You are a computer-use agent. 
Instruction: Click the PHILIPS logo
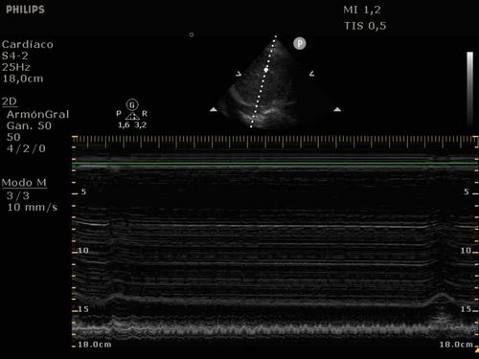[25, 10]
